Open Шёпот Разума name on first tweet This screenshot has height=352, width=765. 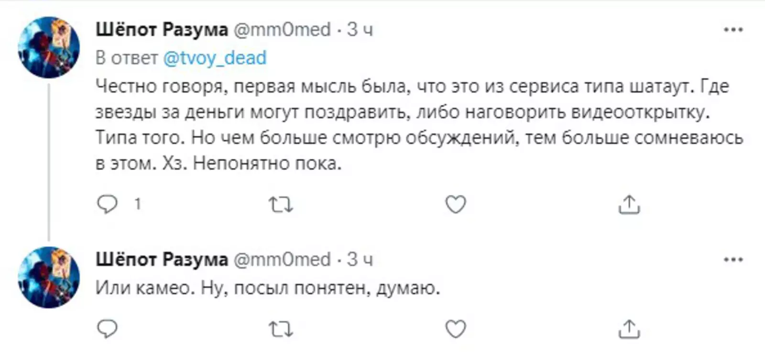pyautogui.click(x=162, y=30)
